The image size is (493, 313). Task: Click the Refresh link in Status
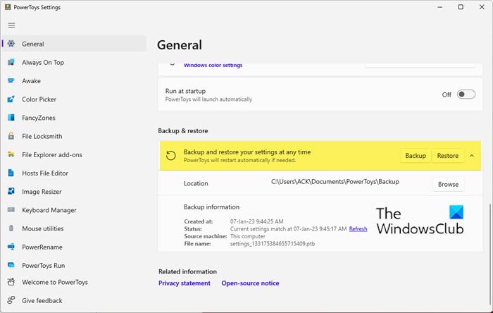click(358, 229)
